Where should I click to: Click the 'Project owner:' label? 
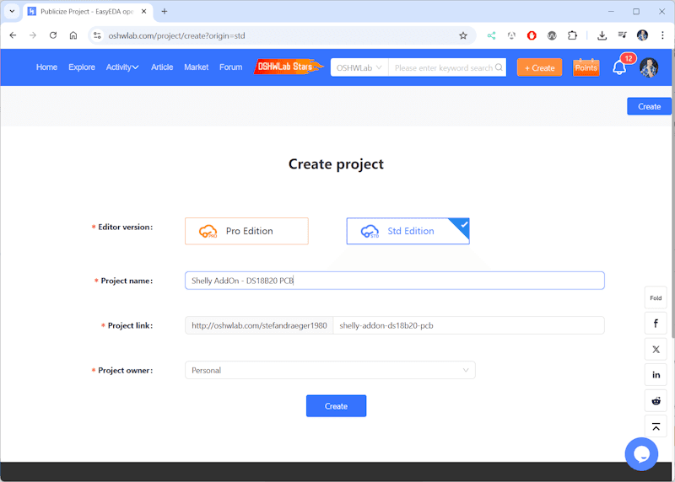pos(125,370)
